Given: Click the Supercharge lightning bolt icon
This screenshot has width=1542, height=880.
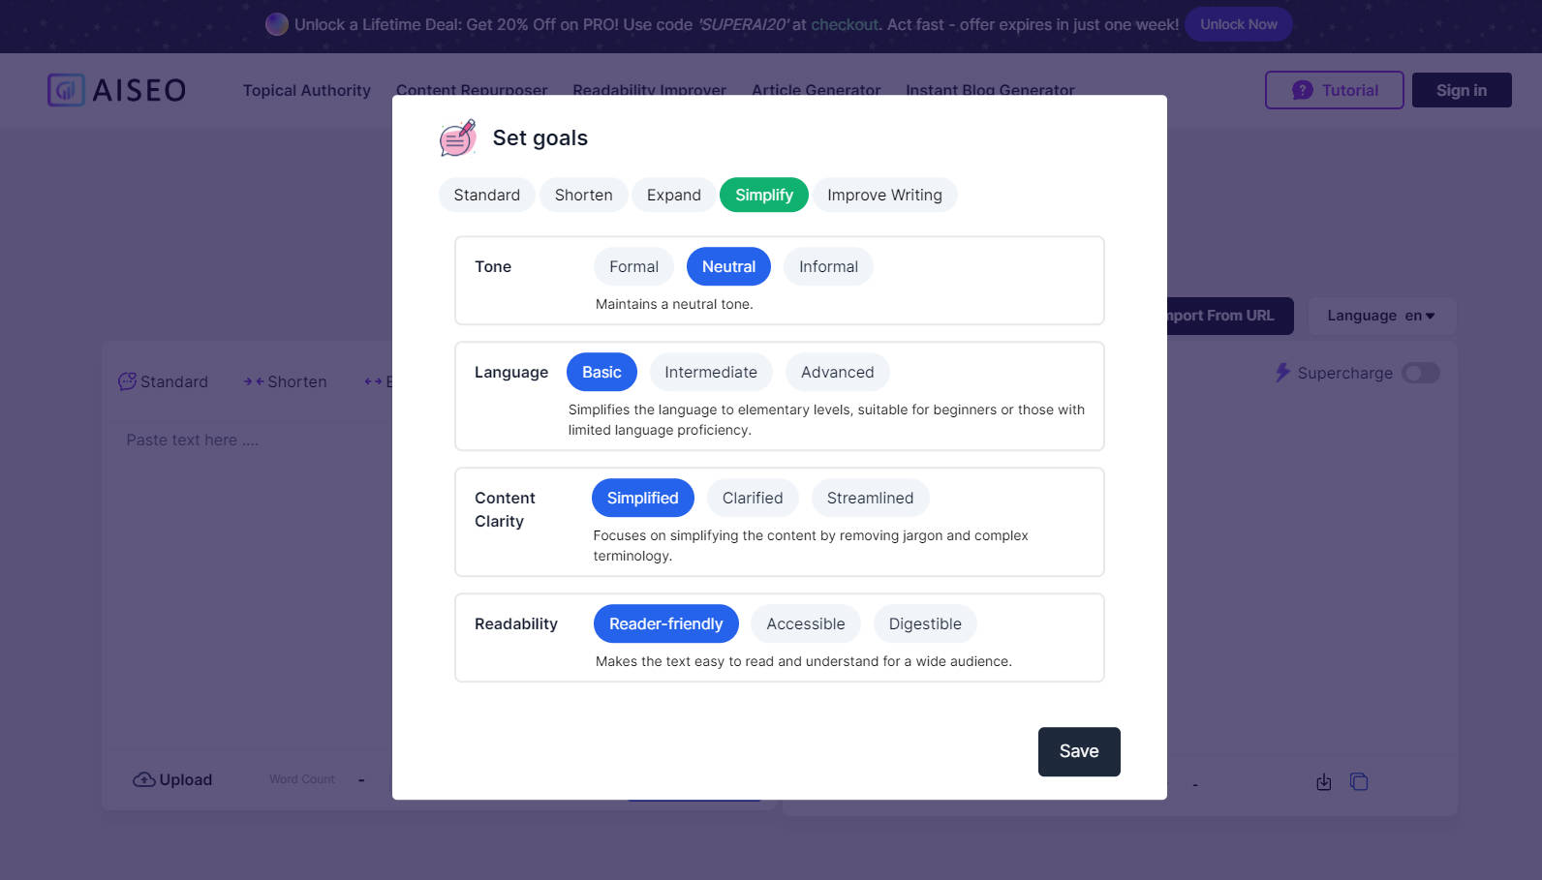Looking at the screenshot, I should 1282,373.
